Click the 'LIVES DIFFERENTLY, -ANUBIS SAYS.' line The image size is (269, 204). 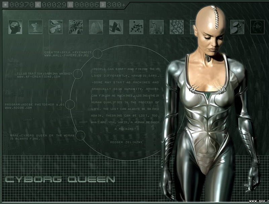[x=125, y=75]
